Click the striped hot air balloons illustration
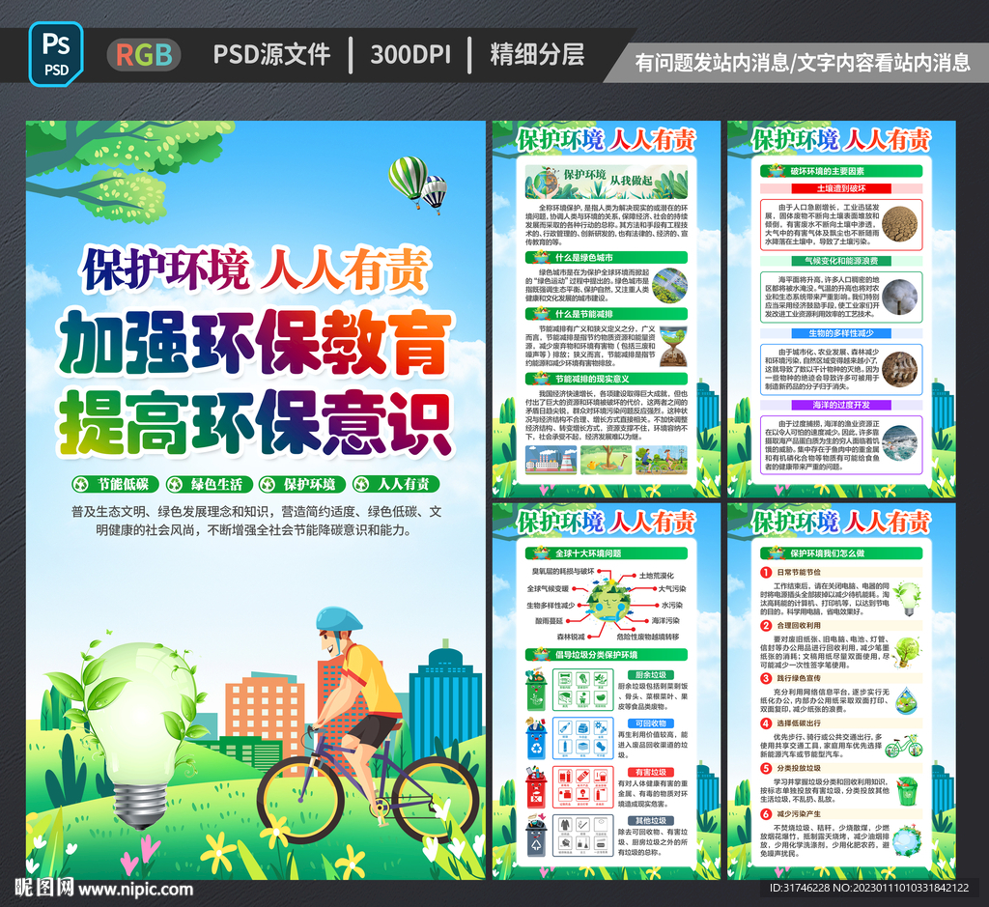Image resolution: width=989 pixels, height=907 pixels. [x=418, y=184]
